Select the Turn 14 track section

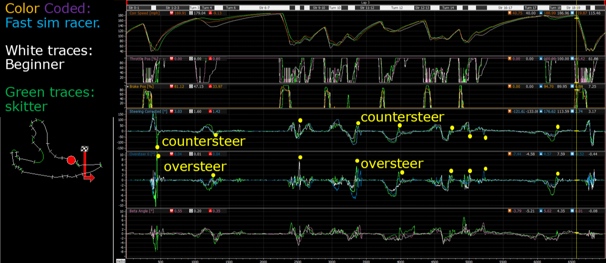click(x=448, y=8)
